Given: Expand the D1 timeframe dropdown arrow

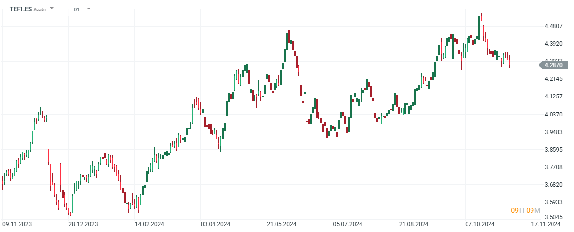Looking at the screenshot, I should click(x=89, y=9).
